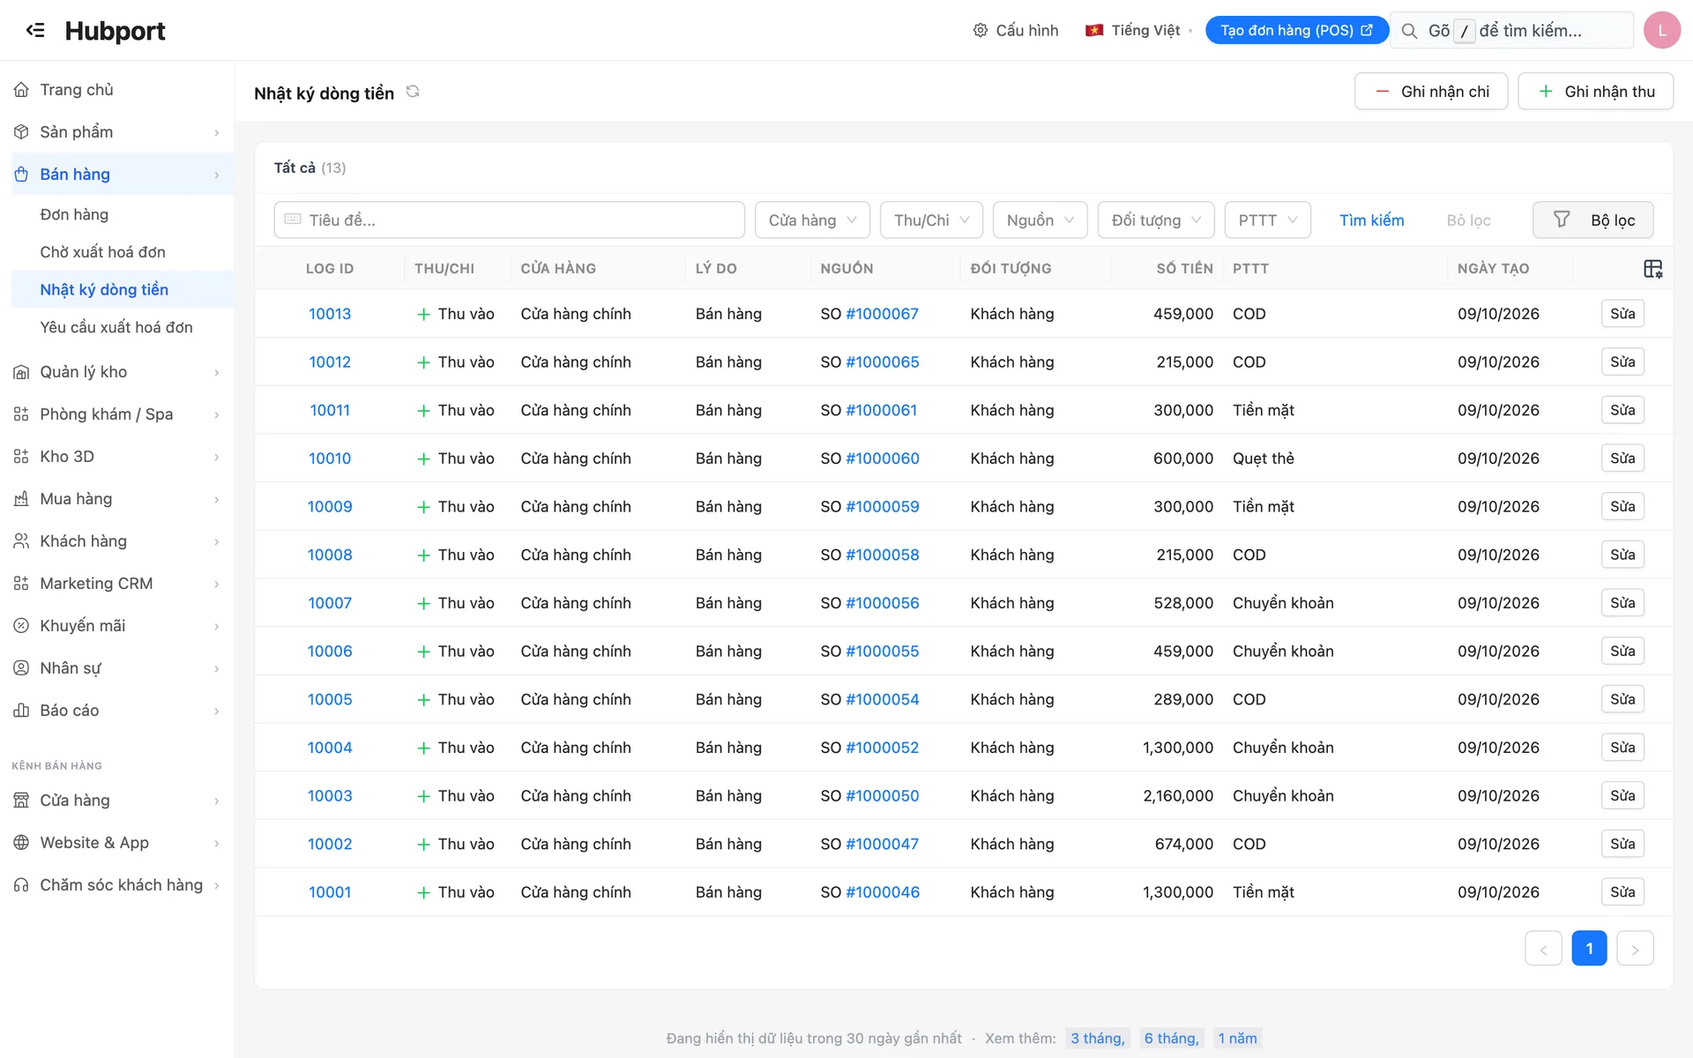Click the search magnifier icon in the top bar
The width and height of the screenshot is (1693, 1058).
(1409, 31)
